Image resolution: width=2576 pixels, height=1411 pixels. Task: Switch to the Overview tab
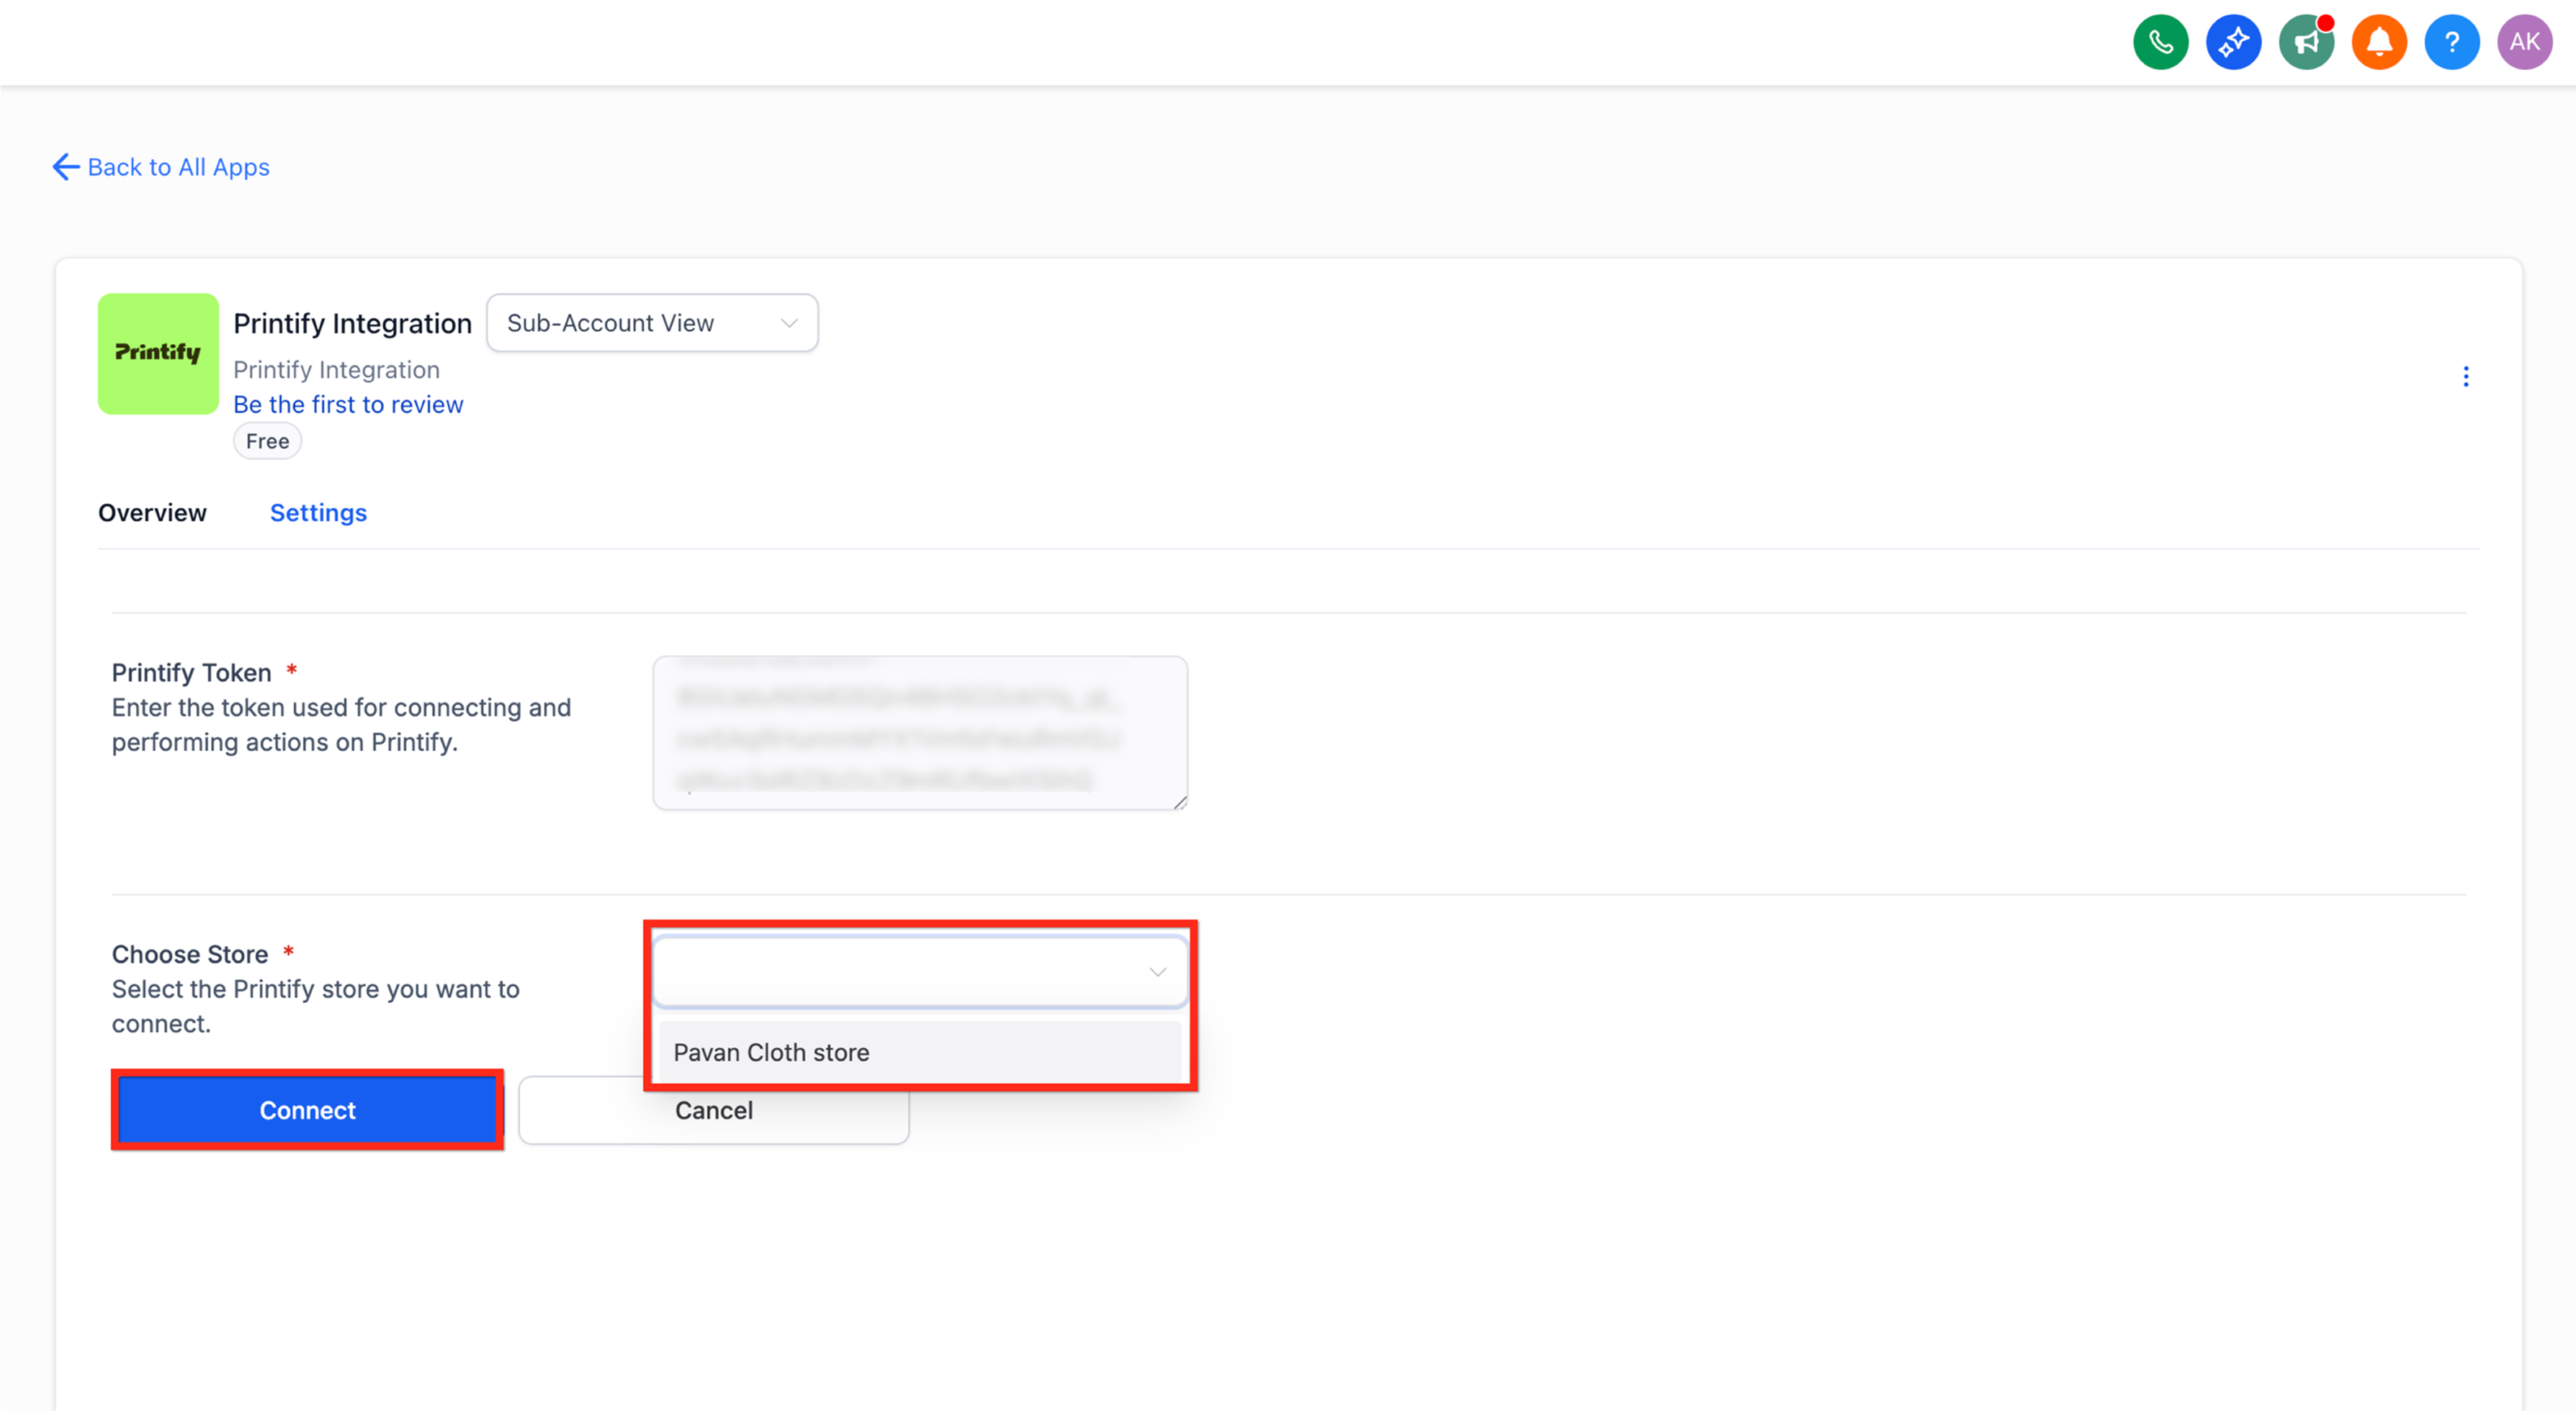coord(152,513)
